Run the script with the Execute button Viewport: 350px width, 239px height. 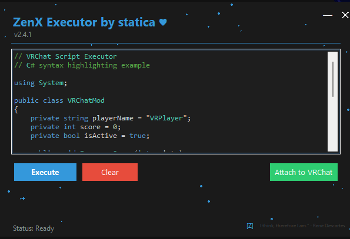pyautogui.click(x=45, y=172)
